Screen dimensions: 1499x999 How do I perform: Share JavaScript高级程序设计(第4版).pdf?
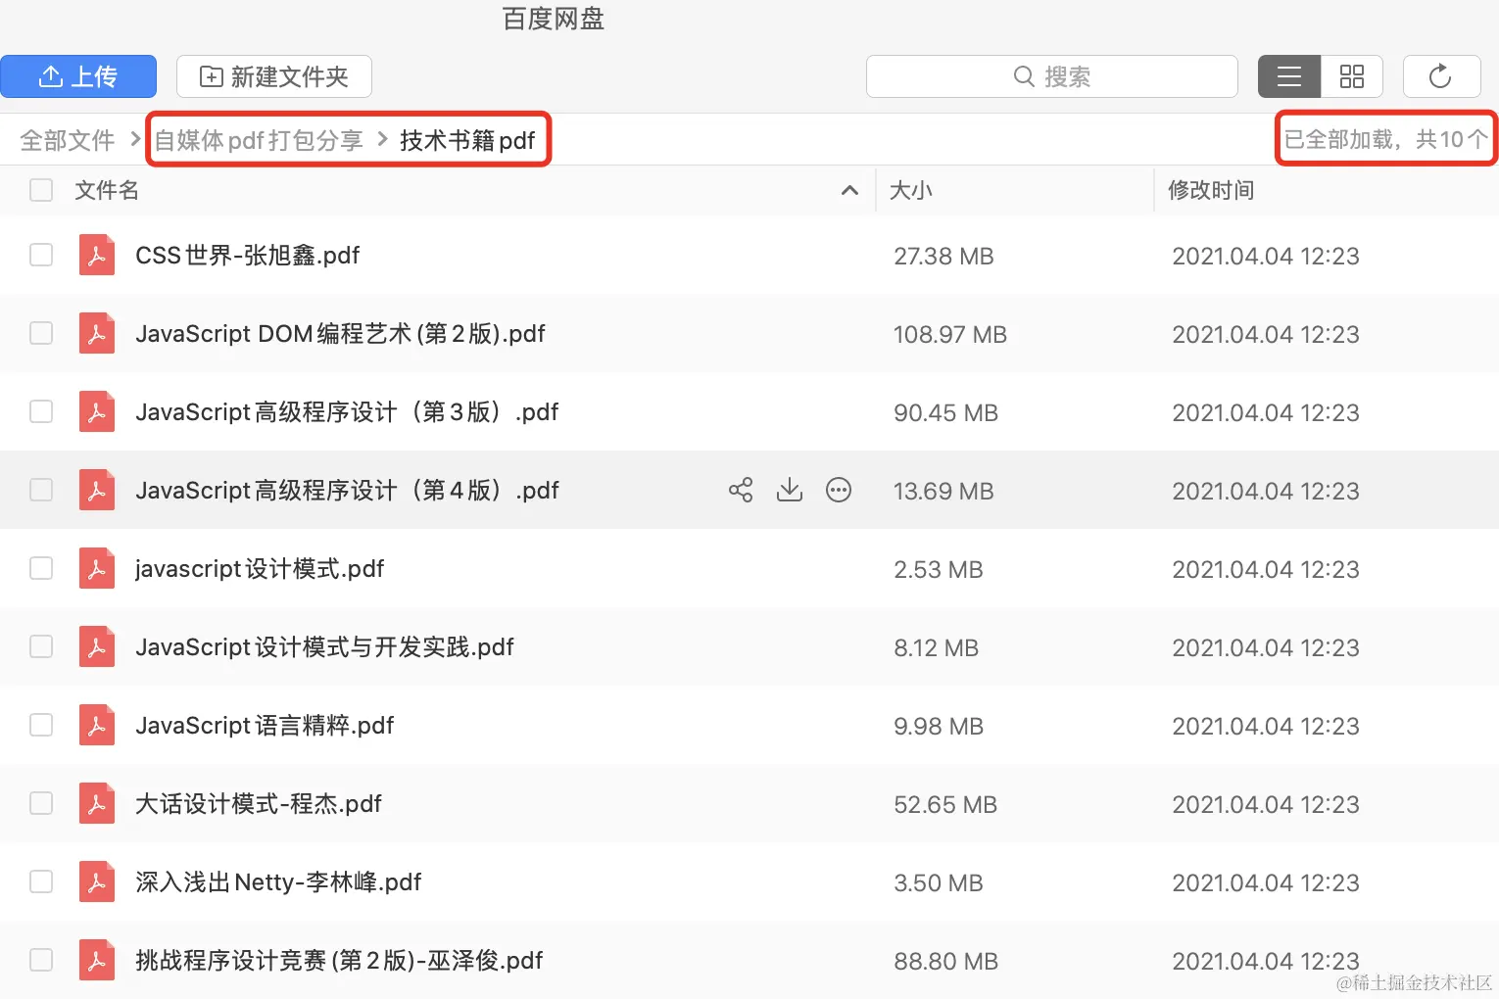[741, 490]
